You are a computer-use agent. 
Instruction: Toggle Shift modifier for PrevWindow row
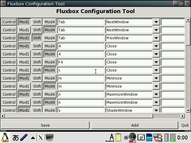click(x=37, y=38)
